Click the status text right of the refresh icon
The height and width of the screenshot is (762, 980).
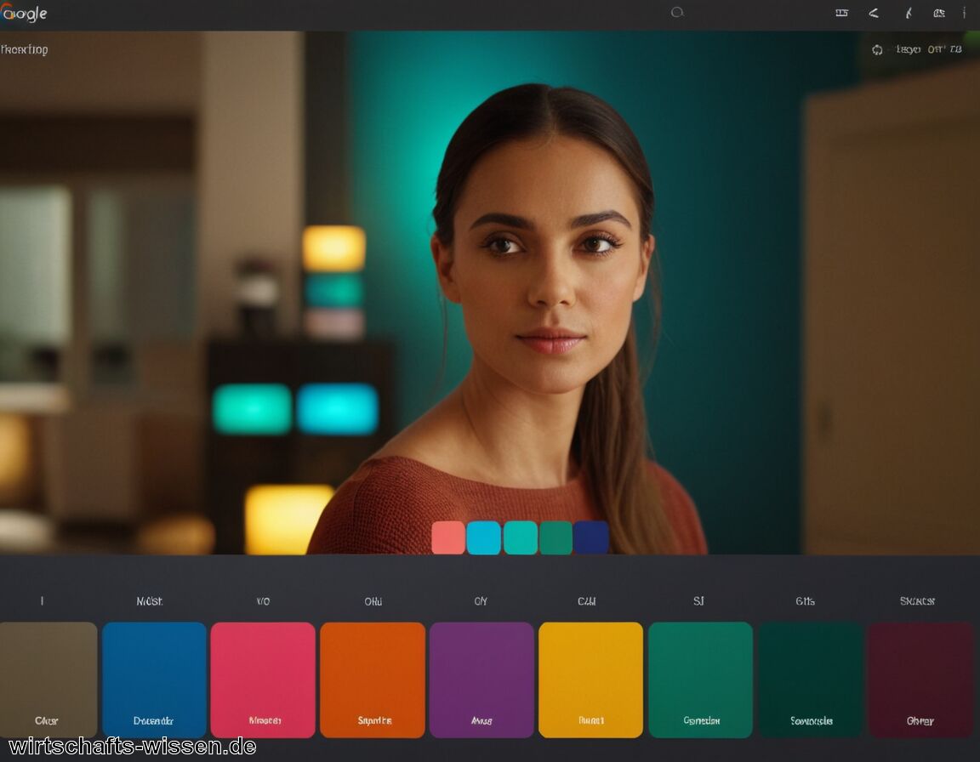click(x=928, y=49)
